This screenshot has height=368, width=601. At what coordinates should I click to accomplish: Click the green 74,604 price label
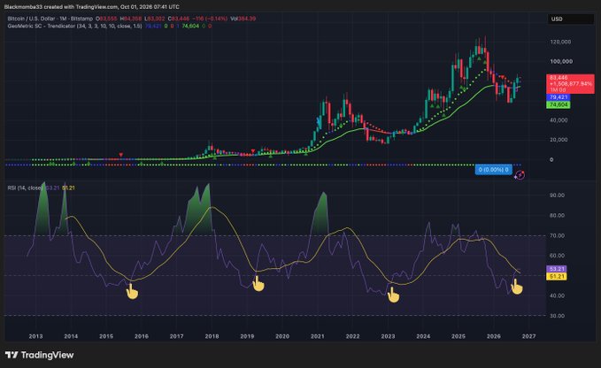click(559, 104)
